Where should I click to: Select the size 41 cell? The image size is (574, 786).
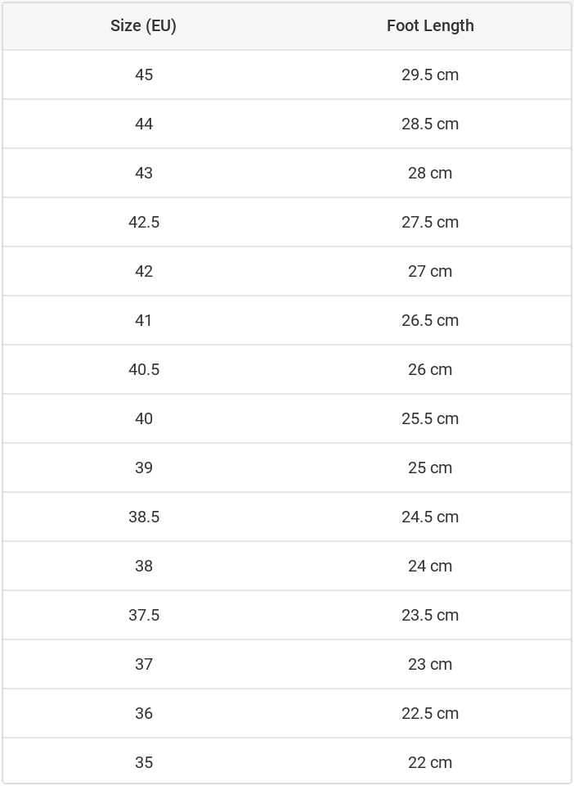click(144, 320)
